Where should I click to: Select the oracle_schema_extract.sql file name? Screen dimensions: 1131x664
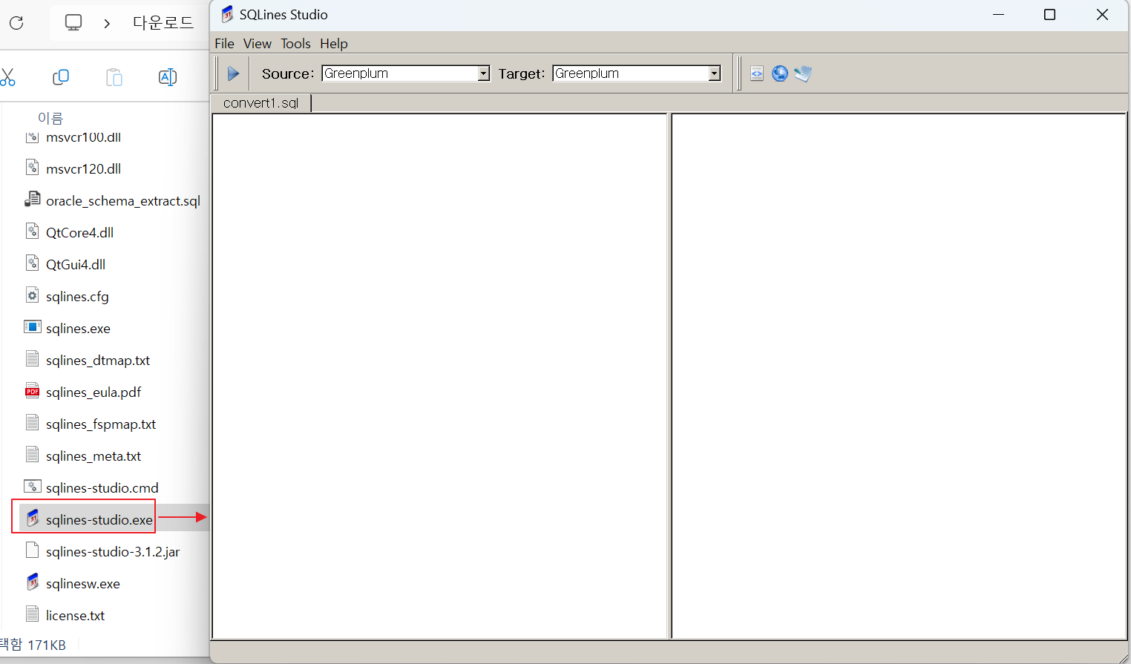(x=123, y=201)
